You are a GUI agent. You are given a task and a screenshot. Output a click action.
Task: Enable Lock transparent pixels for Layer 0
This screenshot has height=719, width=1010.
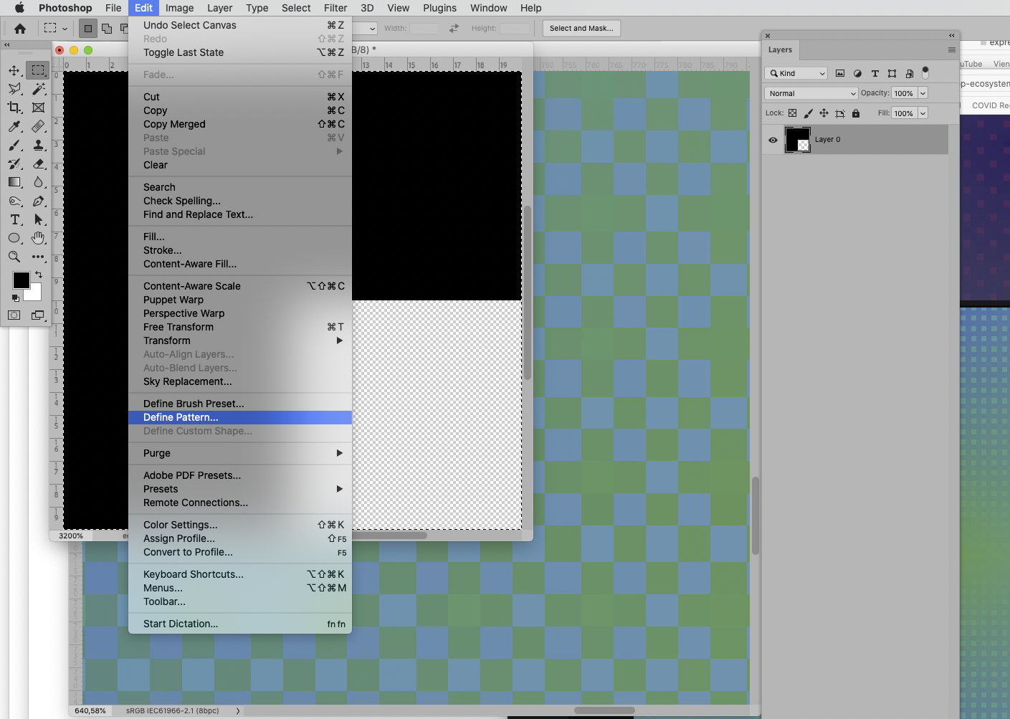click(791, 113)
